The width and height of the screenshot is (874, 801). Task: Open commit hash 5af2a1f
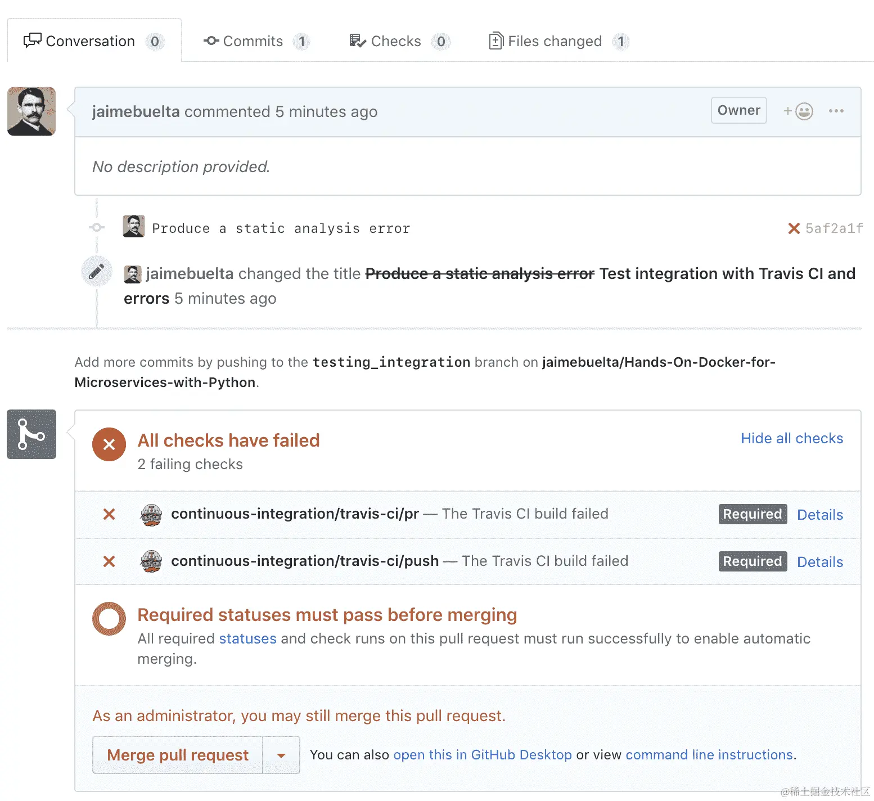[834, 228]
